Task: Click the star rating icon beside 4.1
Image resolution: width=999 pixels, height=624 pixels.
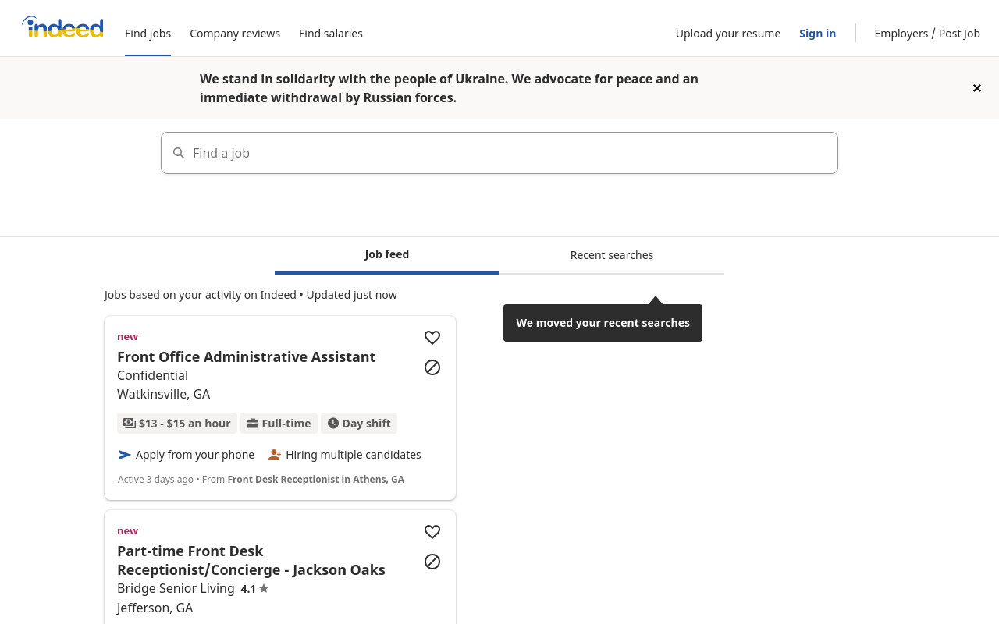Action: point(264,588)
